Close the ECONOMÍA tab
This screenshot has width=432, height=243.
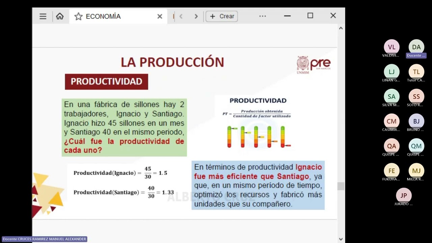point(160,16)
